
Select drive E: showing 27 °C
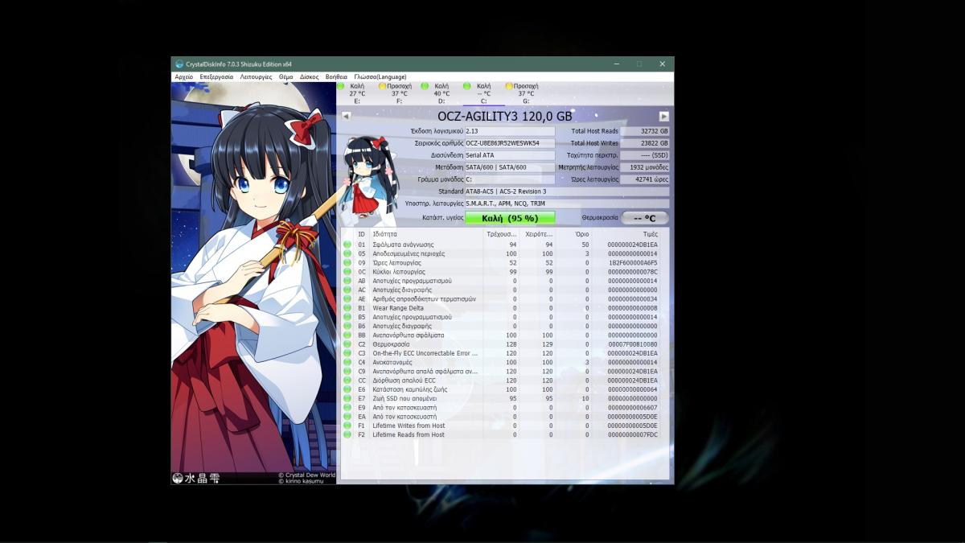coord(357,93)
